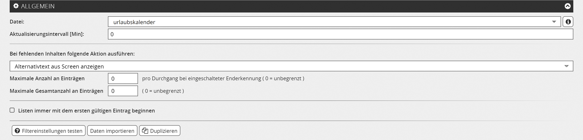Click the question mark icon on Filtereinstellungen testen
Viewport: 583px width, 140px height.
click(17, 131)
